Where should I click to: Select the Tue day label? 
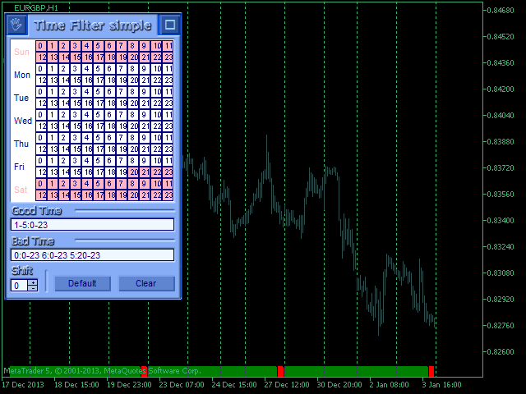[x=21, y=98]
